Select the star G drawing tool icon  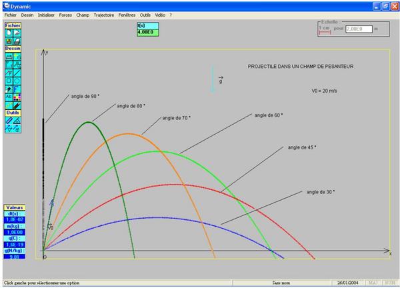pos(17,57)
